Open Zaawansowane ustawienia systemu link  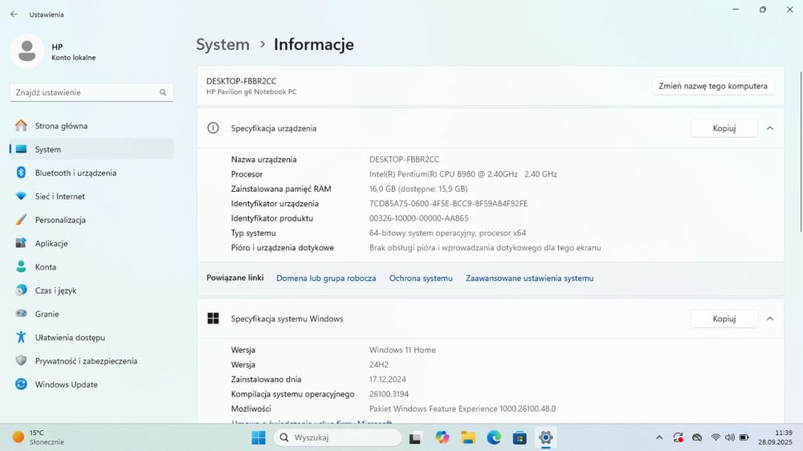click(529, 278)
